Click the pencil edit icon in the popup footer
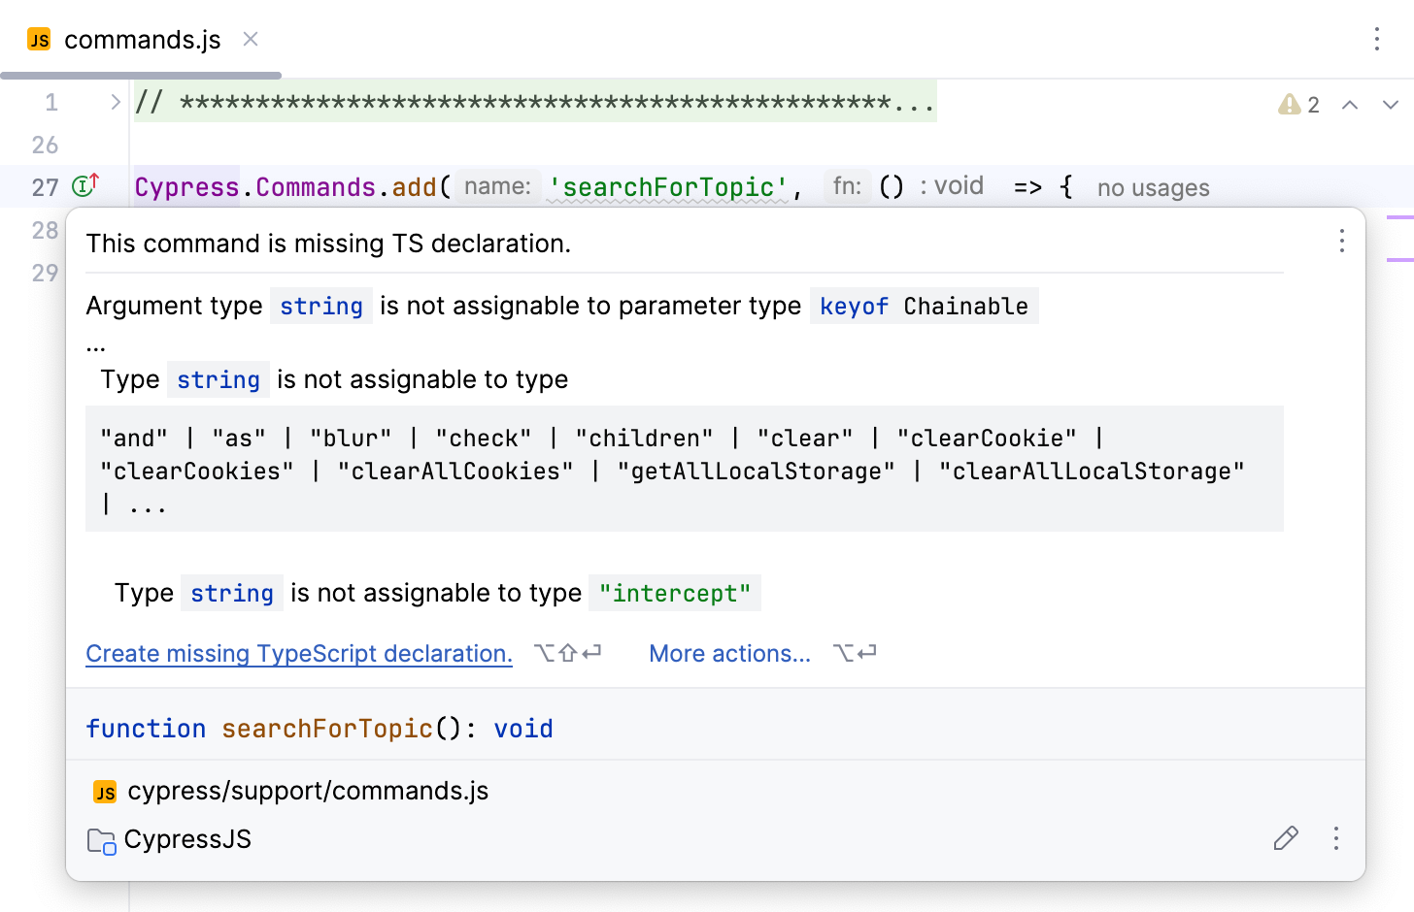Screen dimensions: 1414x912 (x=1286, y=838)
